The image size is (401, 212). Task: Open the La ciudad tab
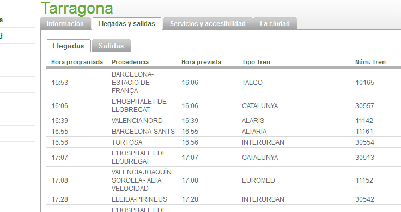[x=275, y=24]
